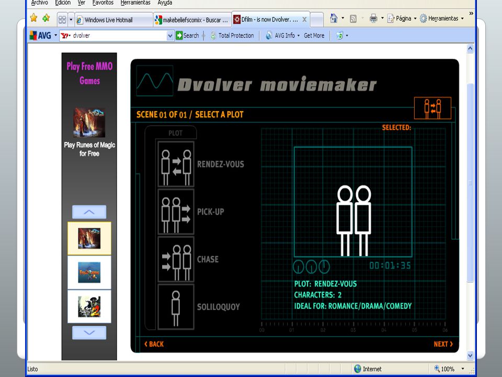The height and width of the screenshot is (377, 502).
Task: Close the Dfilm Dvolver tab
Action: 304,19
